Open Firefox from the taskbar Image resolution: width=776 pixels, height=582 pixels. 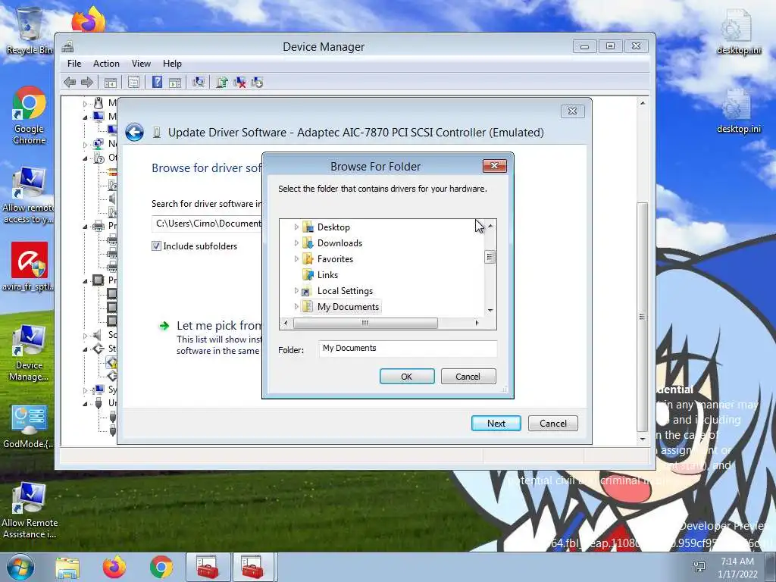click(x=114, y=567)
